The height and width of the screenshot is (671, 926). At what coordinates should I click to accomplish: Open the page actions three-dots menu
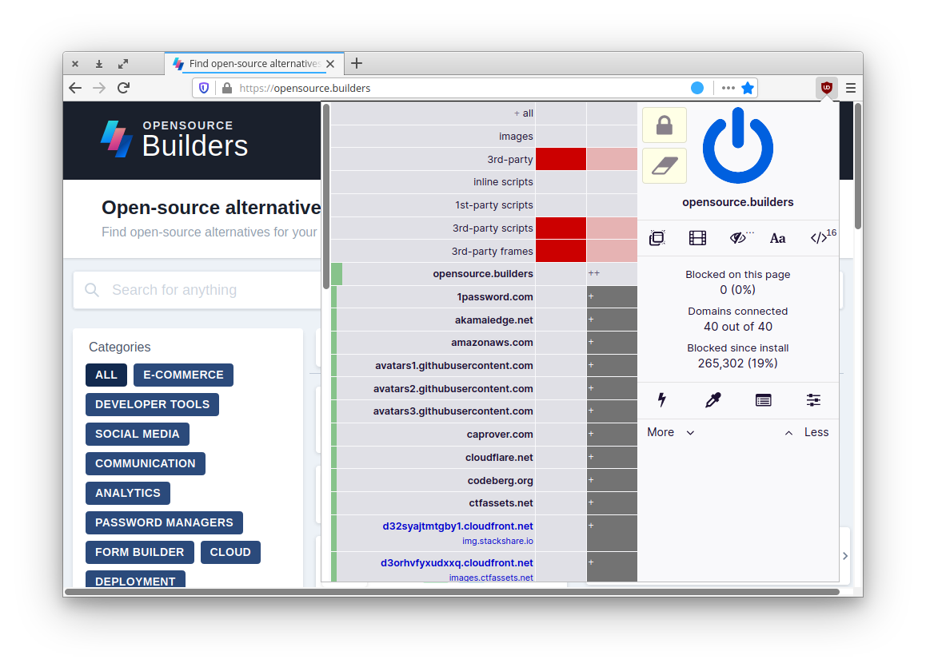728,88
